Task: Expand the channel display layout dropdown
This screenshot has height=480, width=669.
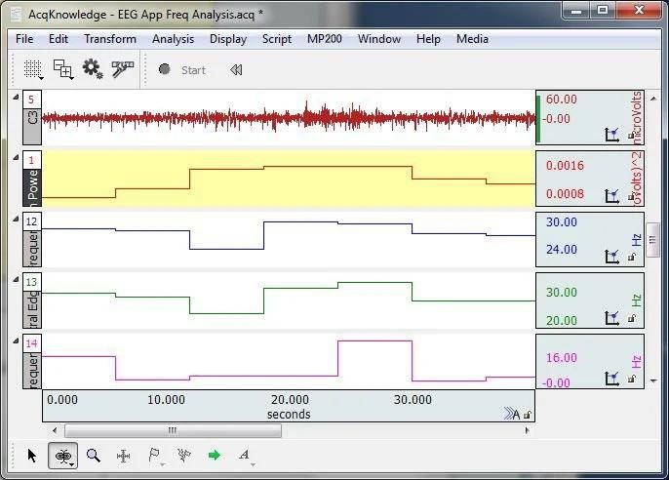Action: click(63, 69)
